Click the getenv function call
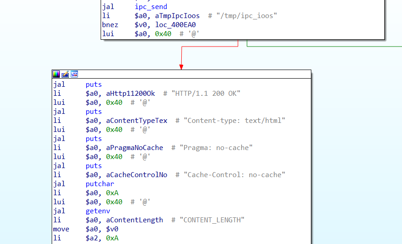This screenshot has width=402, height=244. click(x=98, y=211)
